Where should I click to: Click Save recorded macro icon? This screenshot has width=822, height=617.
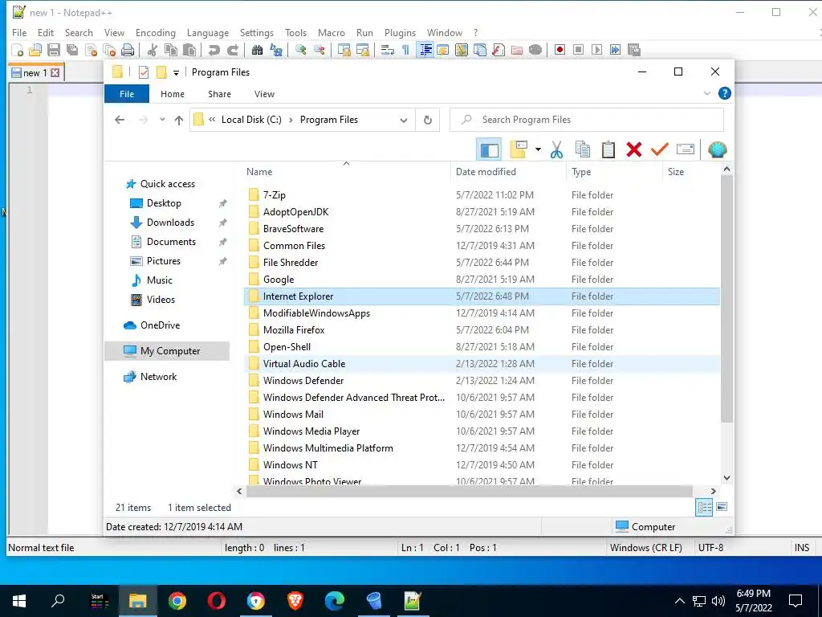[634, 50]
